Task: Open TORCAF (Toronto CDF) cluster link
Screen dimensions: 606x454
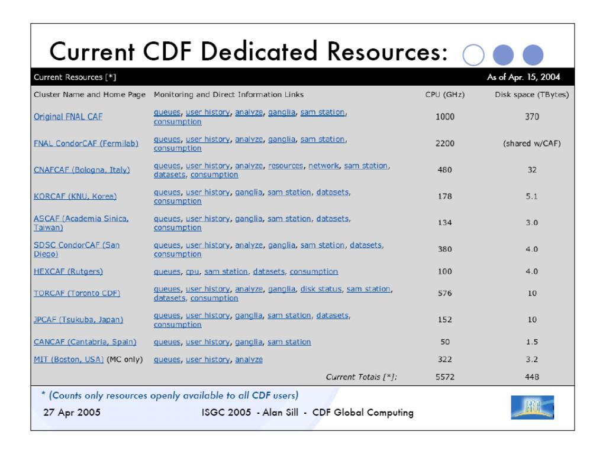Action: (77, 293)
